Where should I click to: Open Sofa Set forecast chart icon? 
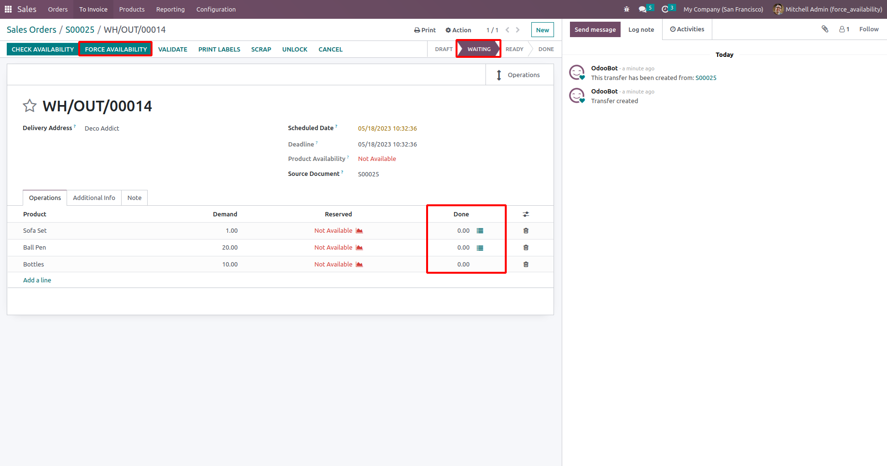pos(359,231)
